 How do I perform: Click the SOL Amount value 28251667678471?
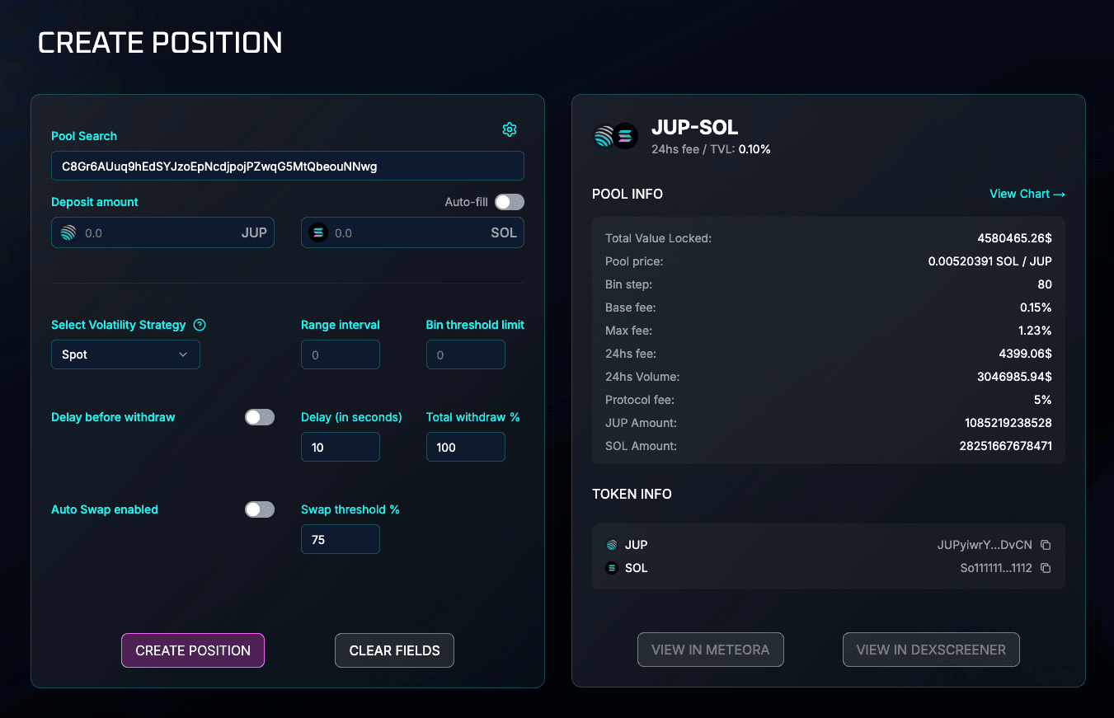(1006, 446)
